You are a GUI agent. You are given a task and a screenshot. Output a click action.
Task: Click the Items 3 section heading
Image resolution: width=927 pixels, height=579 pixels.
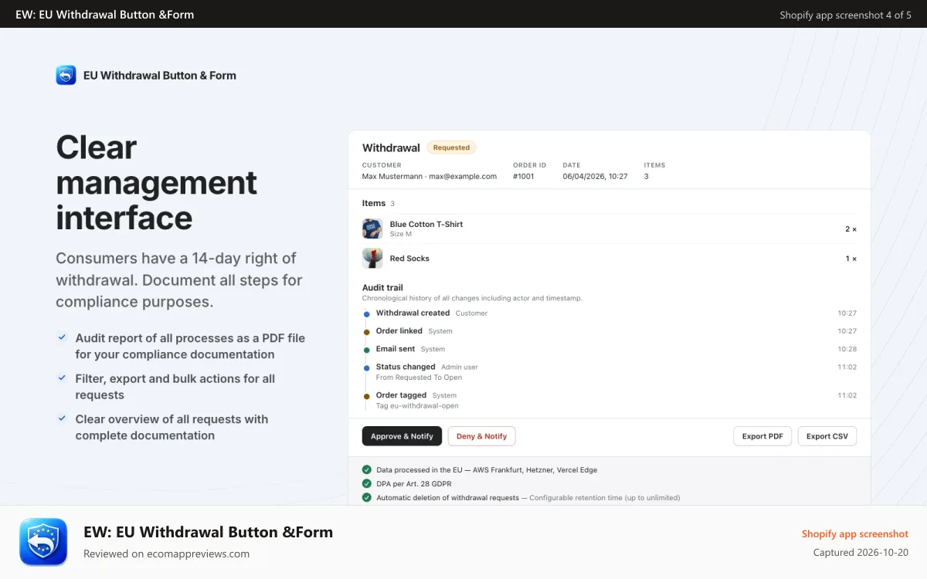pos(379,204)
